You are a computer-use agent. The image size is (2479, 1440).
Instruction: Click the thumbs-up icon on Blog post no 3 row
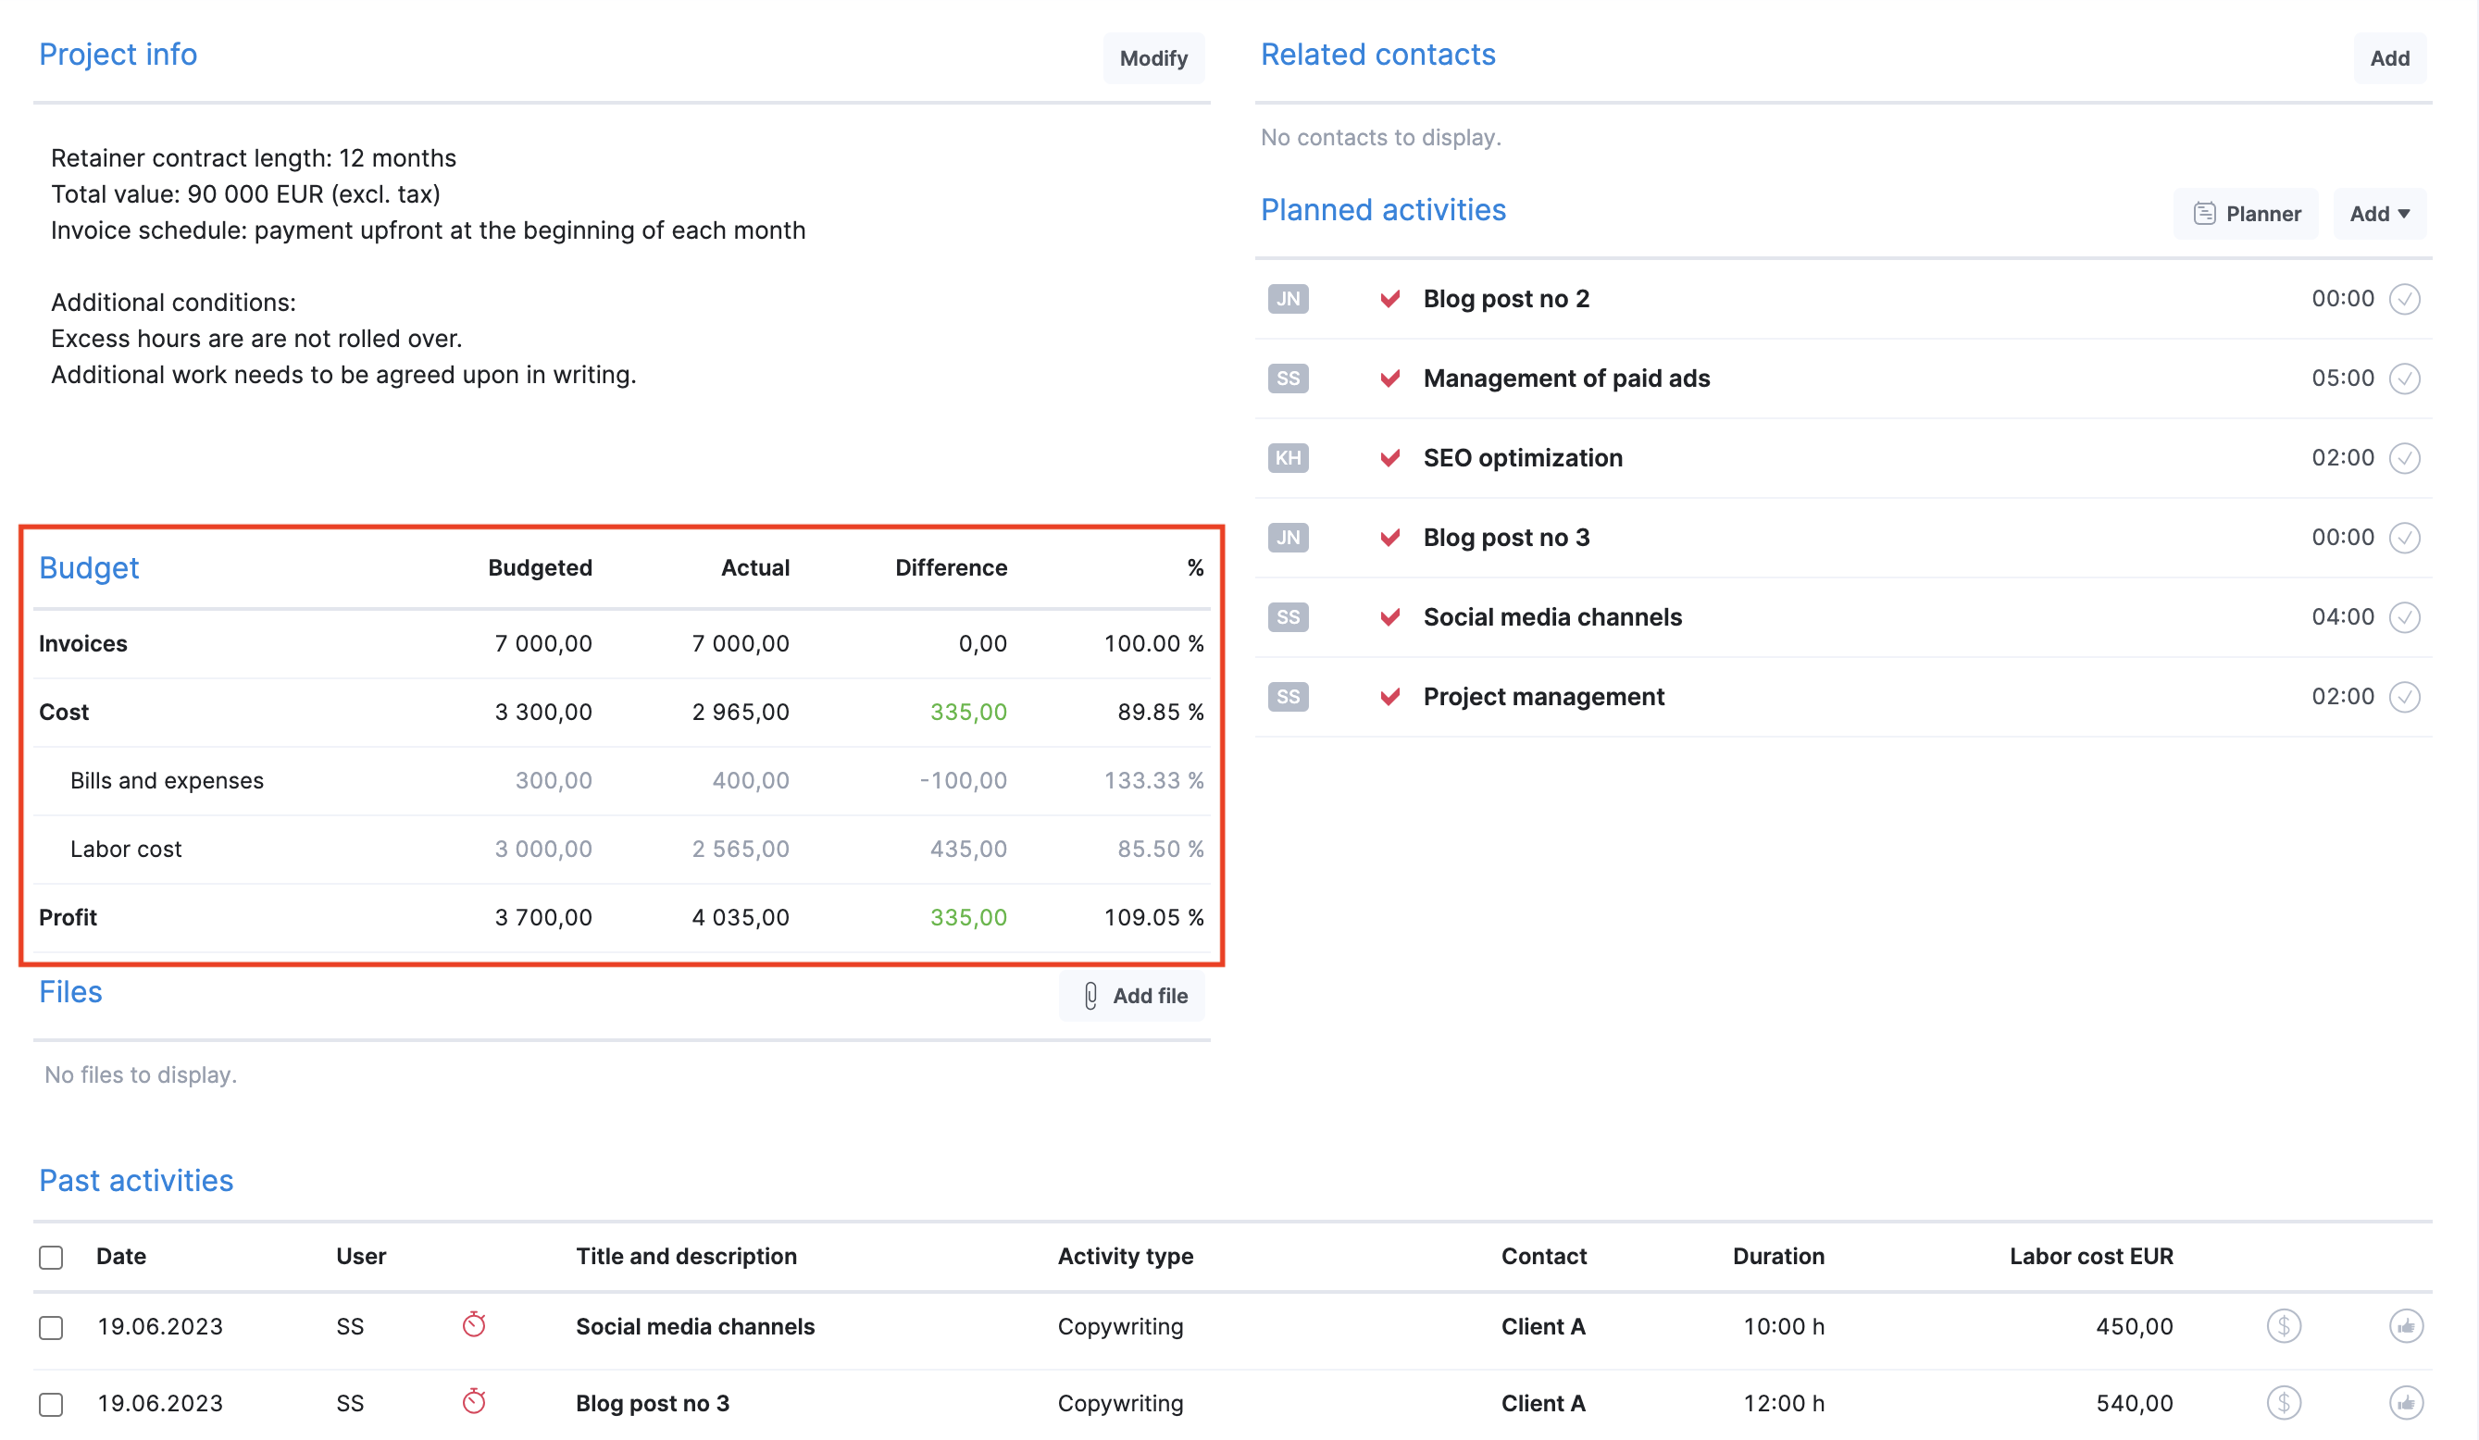2407,1404
